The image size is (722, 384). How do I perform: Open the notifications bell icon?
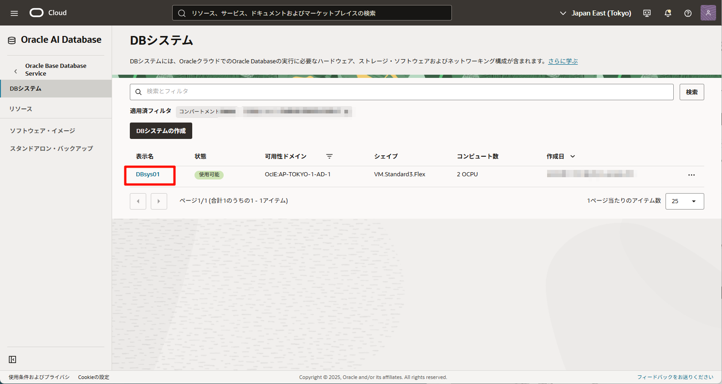click(x=668, y=13)
